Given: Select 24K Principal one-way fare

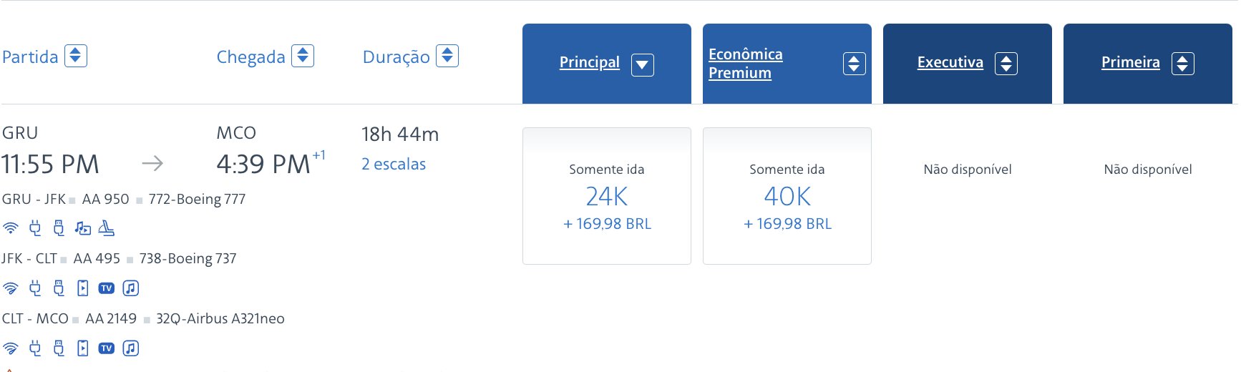Looking at the screenshot, I should tap(607, 196).
